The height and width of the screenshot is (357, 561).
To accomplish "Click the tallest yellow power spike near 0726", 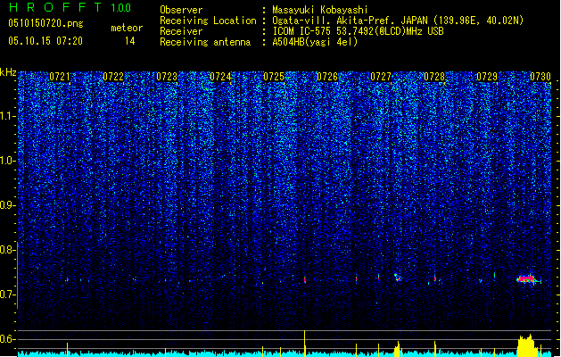I will (x=304, y=344).
